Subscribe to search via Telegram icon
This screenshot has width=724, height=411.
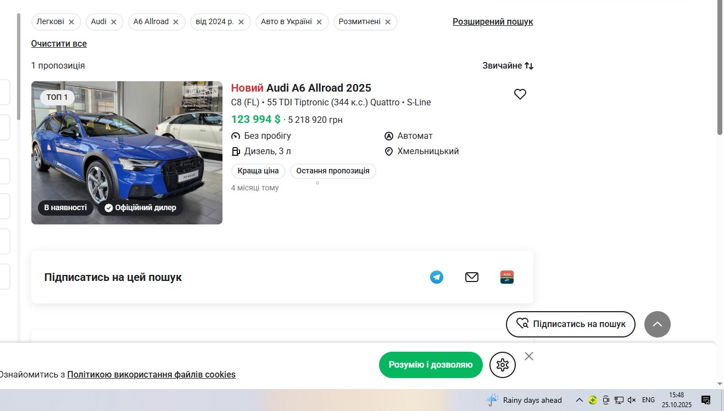(437, 277)
